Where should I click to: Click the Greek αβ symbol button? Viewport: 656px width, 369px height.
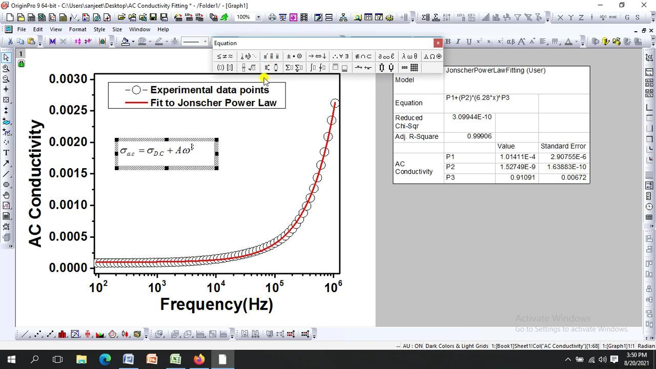pos(510,42)
